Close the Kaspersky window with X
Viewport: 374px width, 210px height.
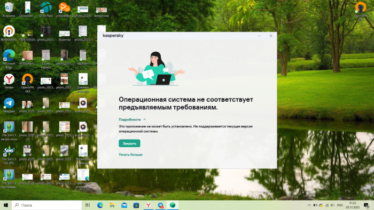pos(271,36)
